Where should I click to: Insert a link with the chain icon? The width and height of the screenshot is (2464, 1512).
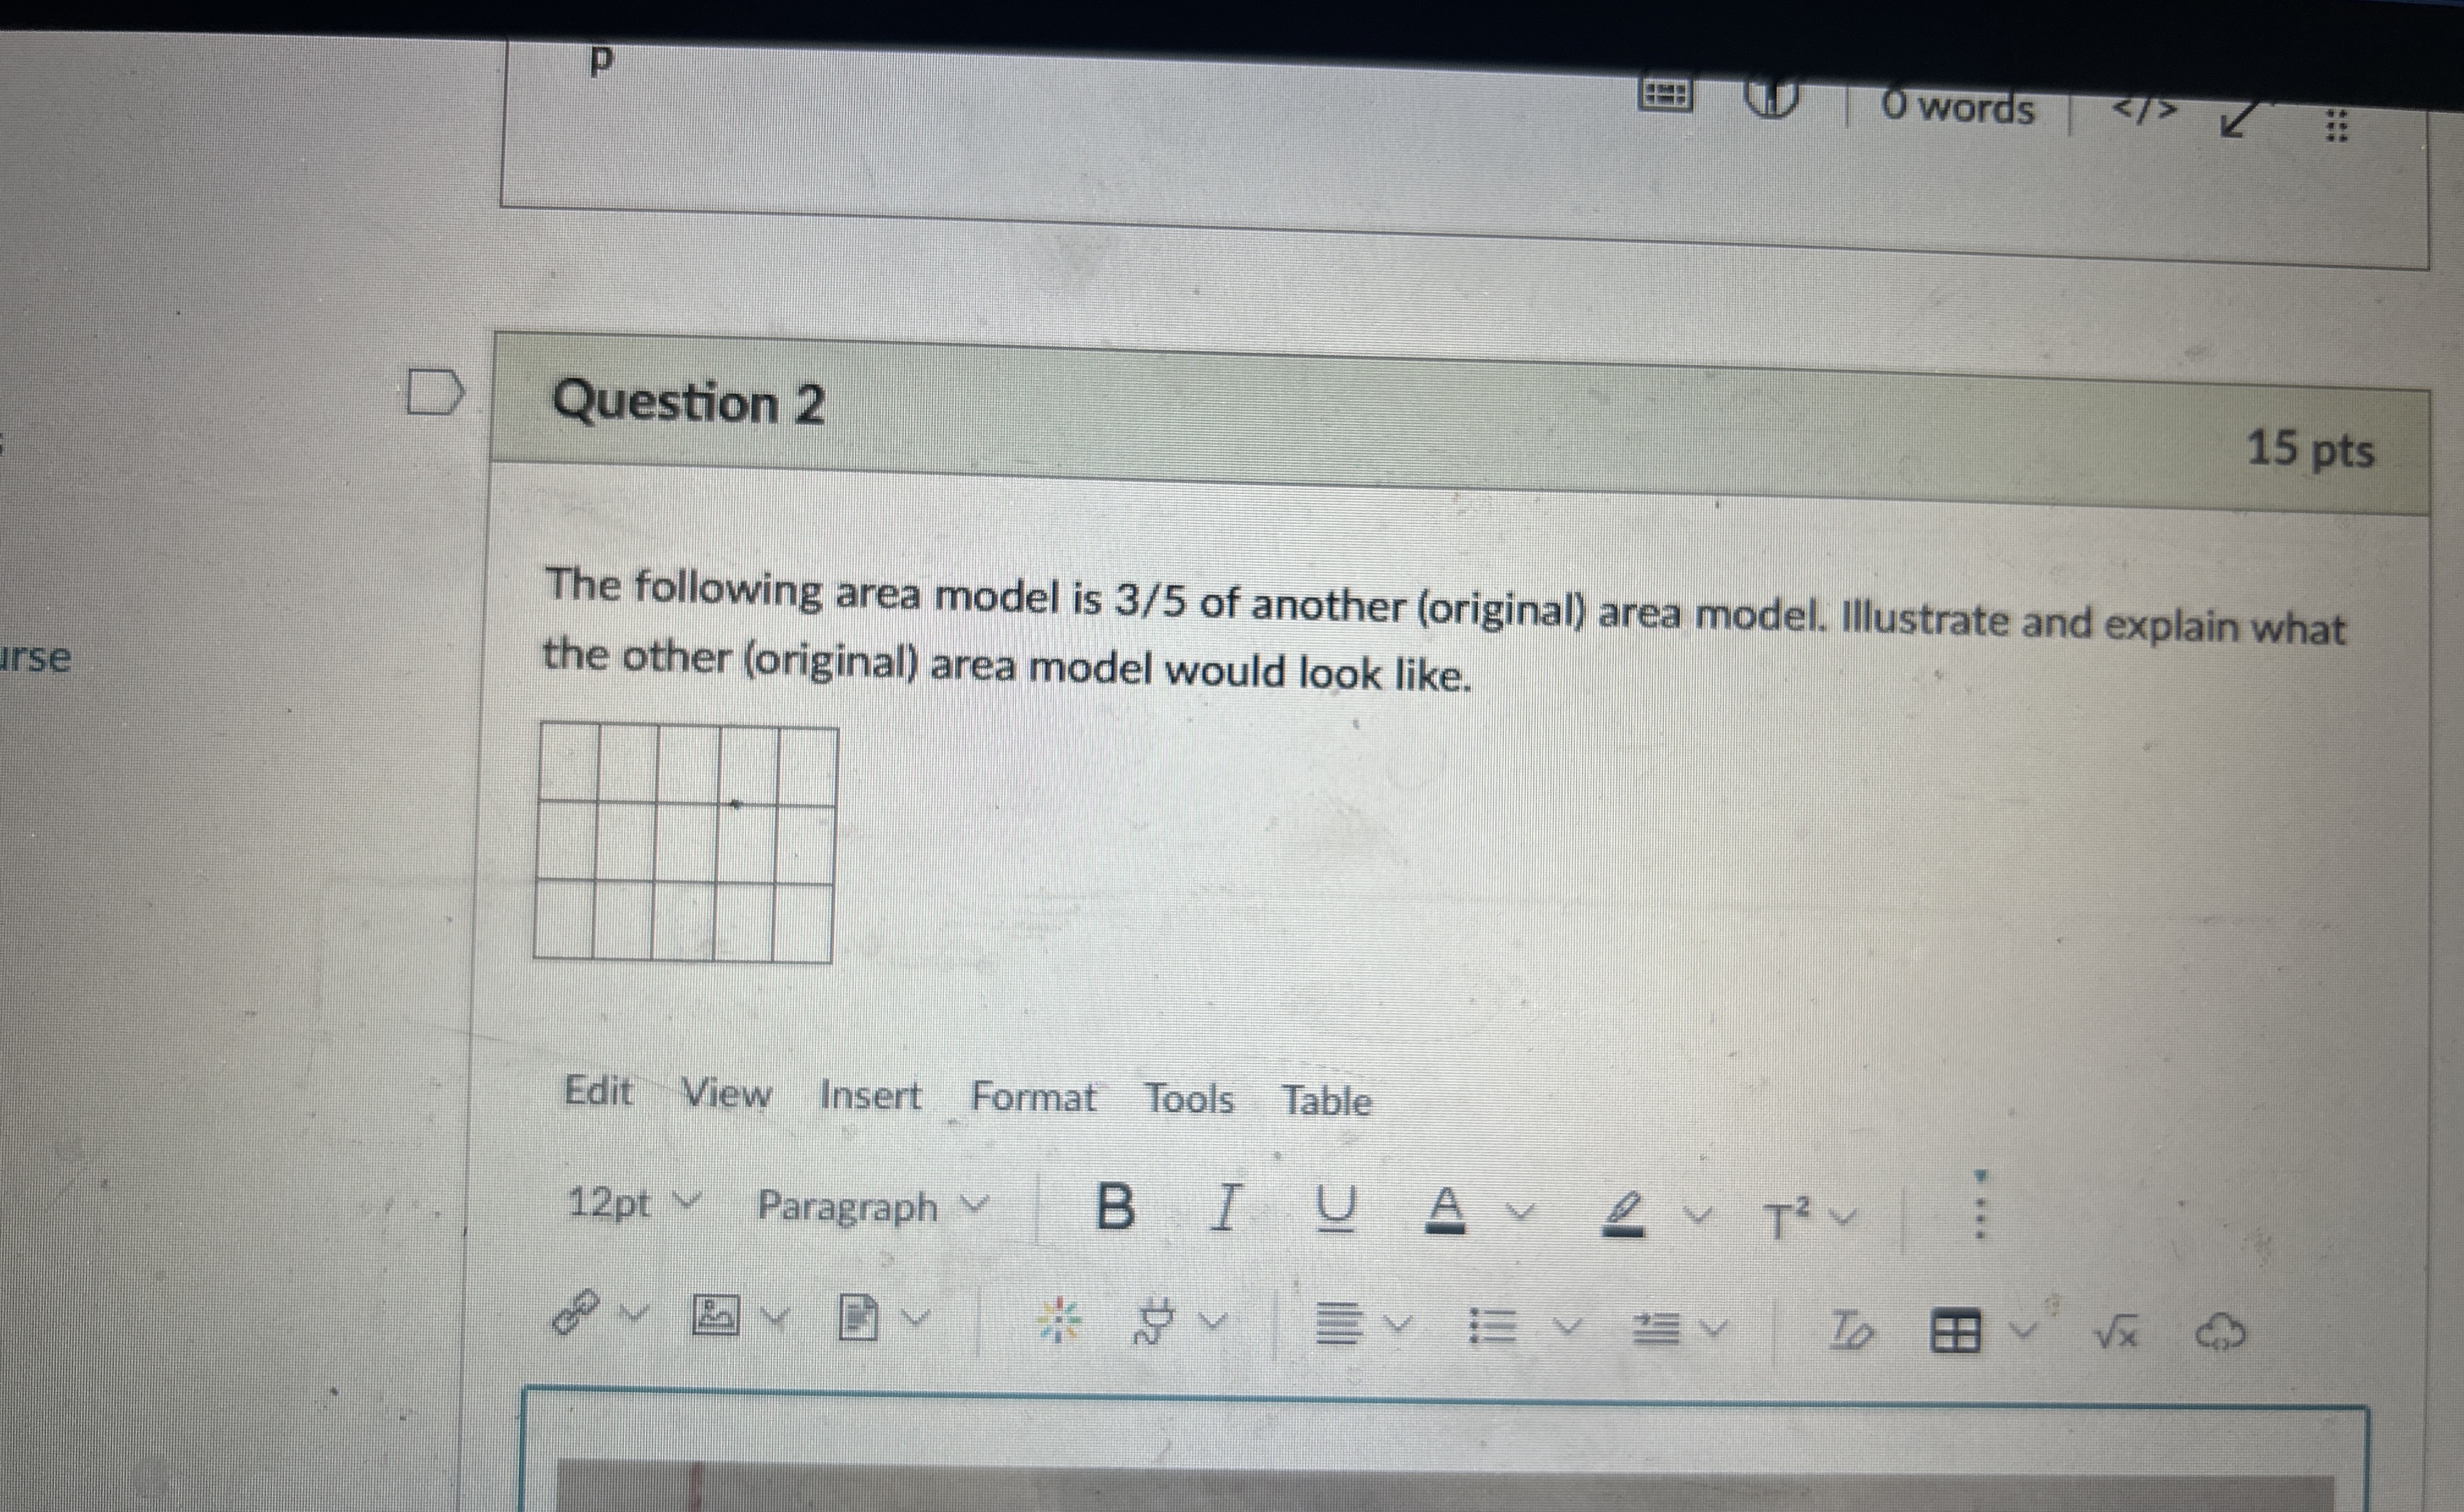pos(575,1312)
